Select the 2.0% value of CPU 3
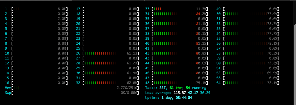 (x=62, y=19)
